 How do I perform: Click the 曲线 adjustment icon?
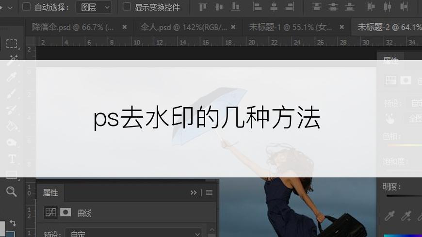coord(50,212)
